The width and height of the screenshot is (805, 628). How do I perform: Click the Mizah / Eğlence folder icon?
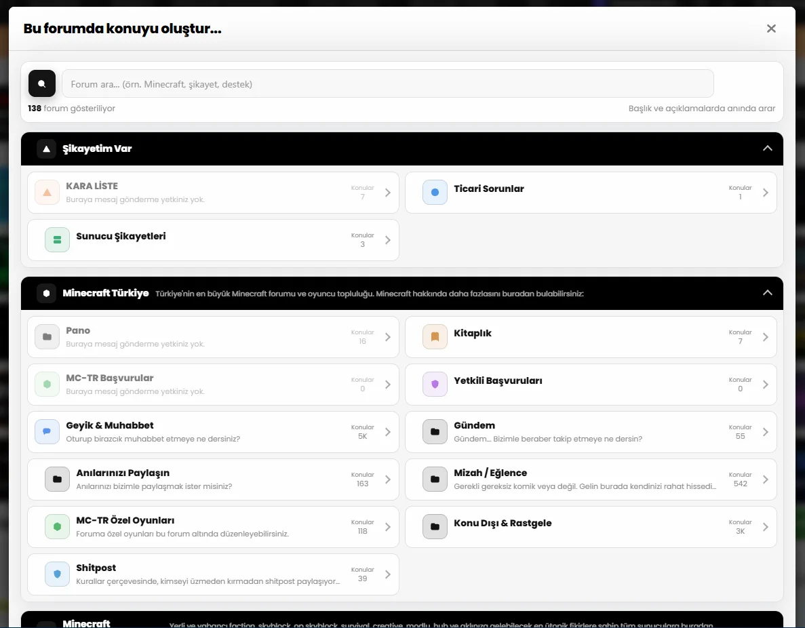tap(435, 479)
